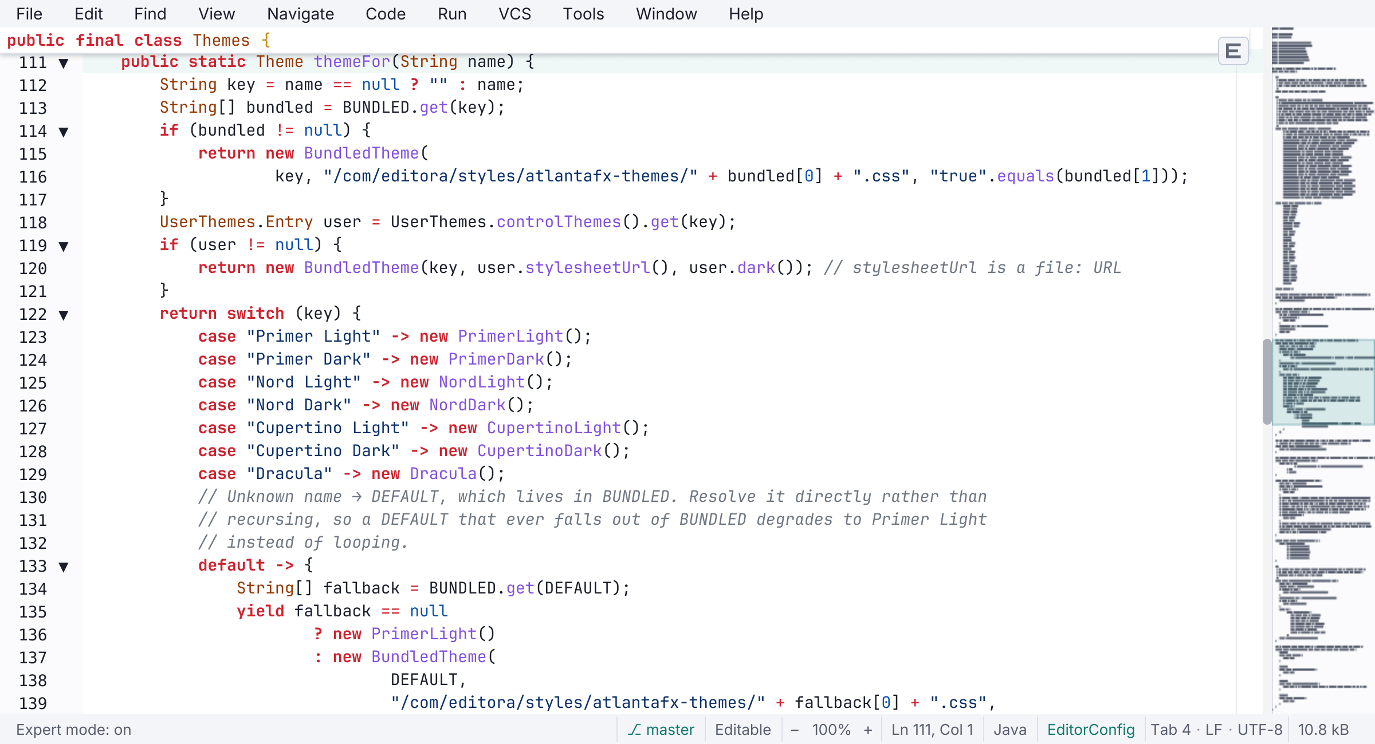
Task: Click the stylesheetUrl comment on line 120
Action: coord(972,267)
